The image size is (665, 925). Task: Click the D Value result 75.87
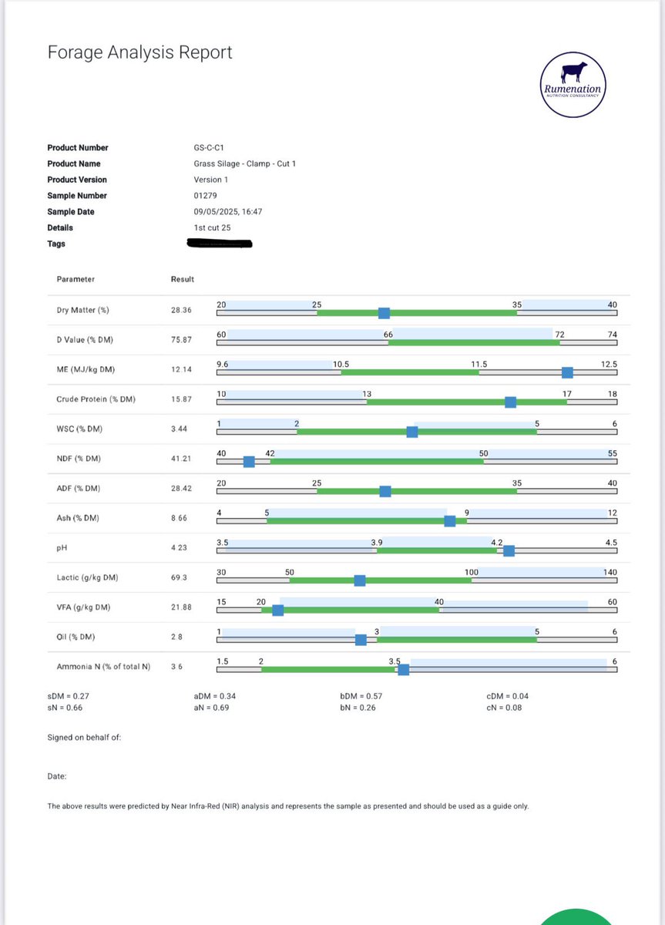click(x=181, y=340)
